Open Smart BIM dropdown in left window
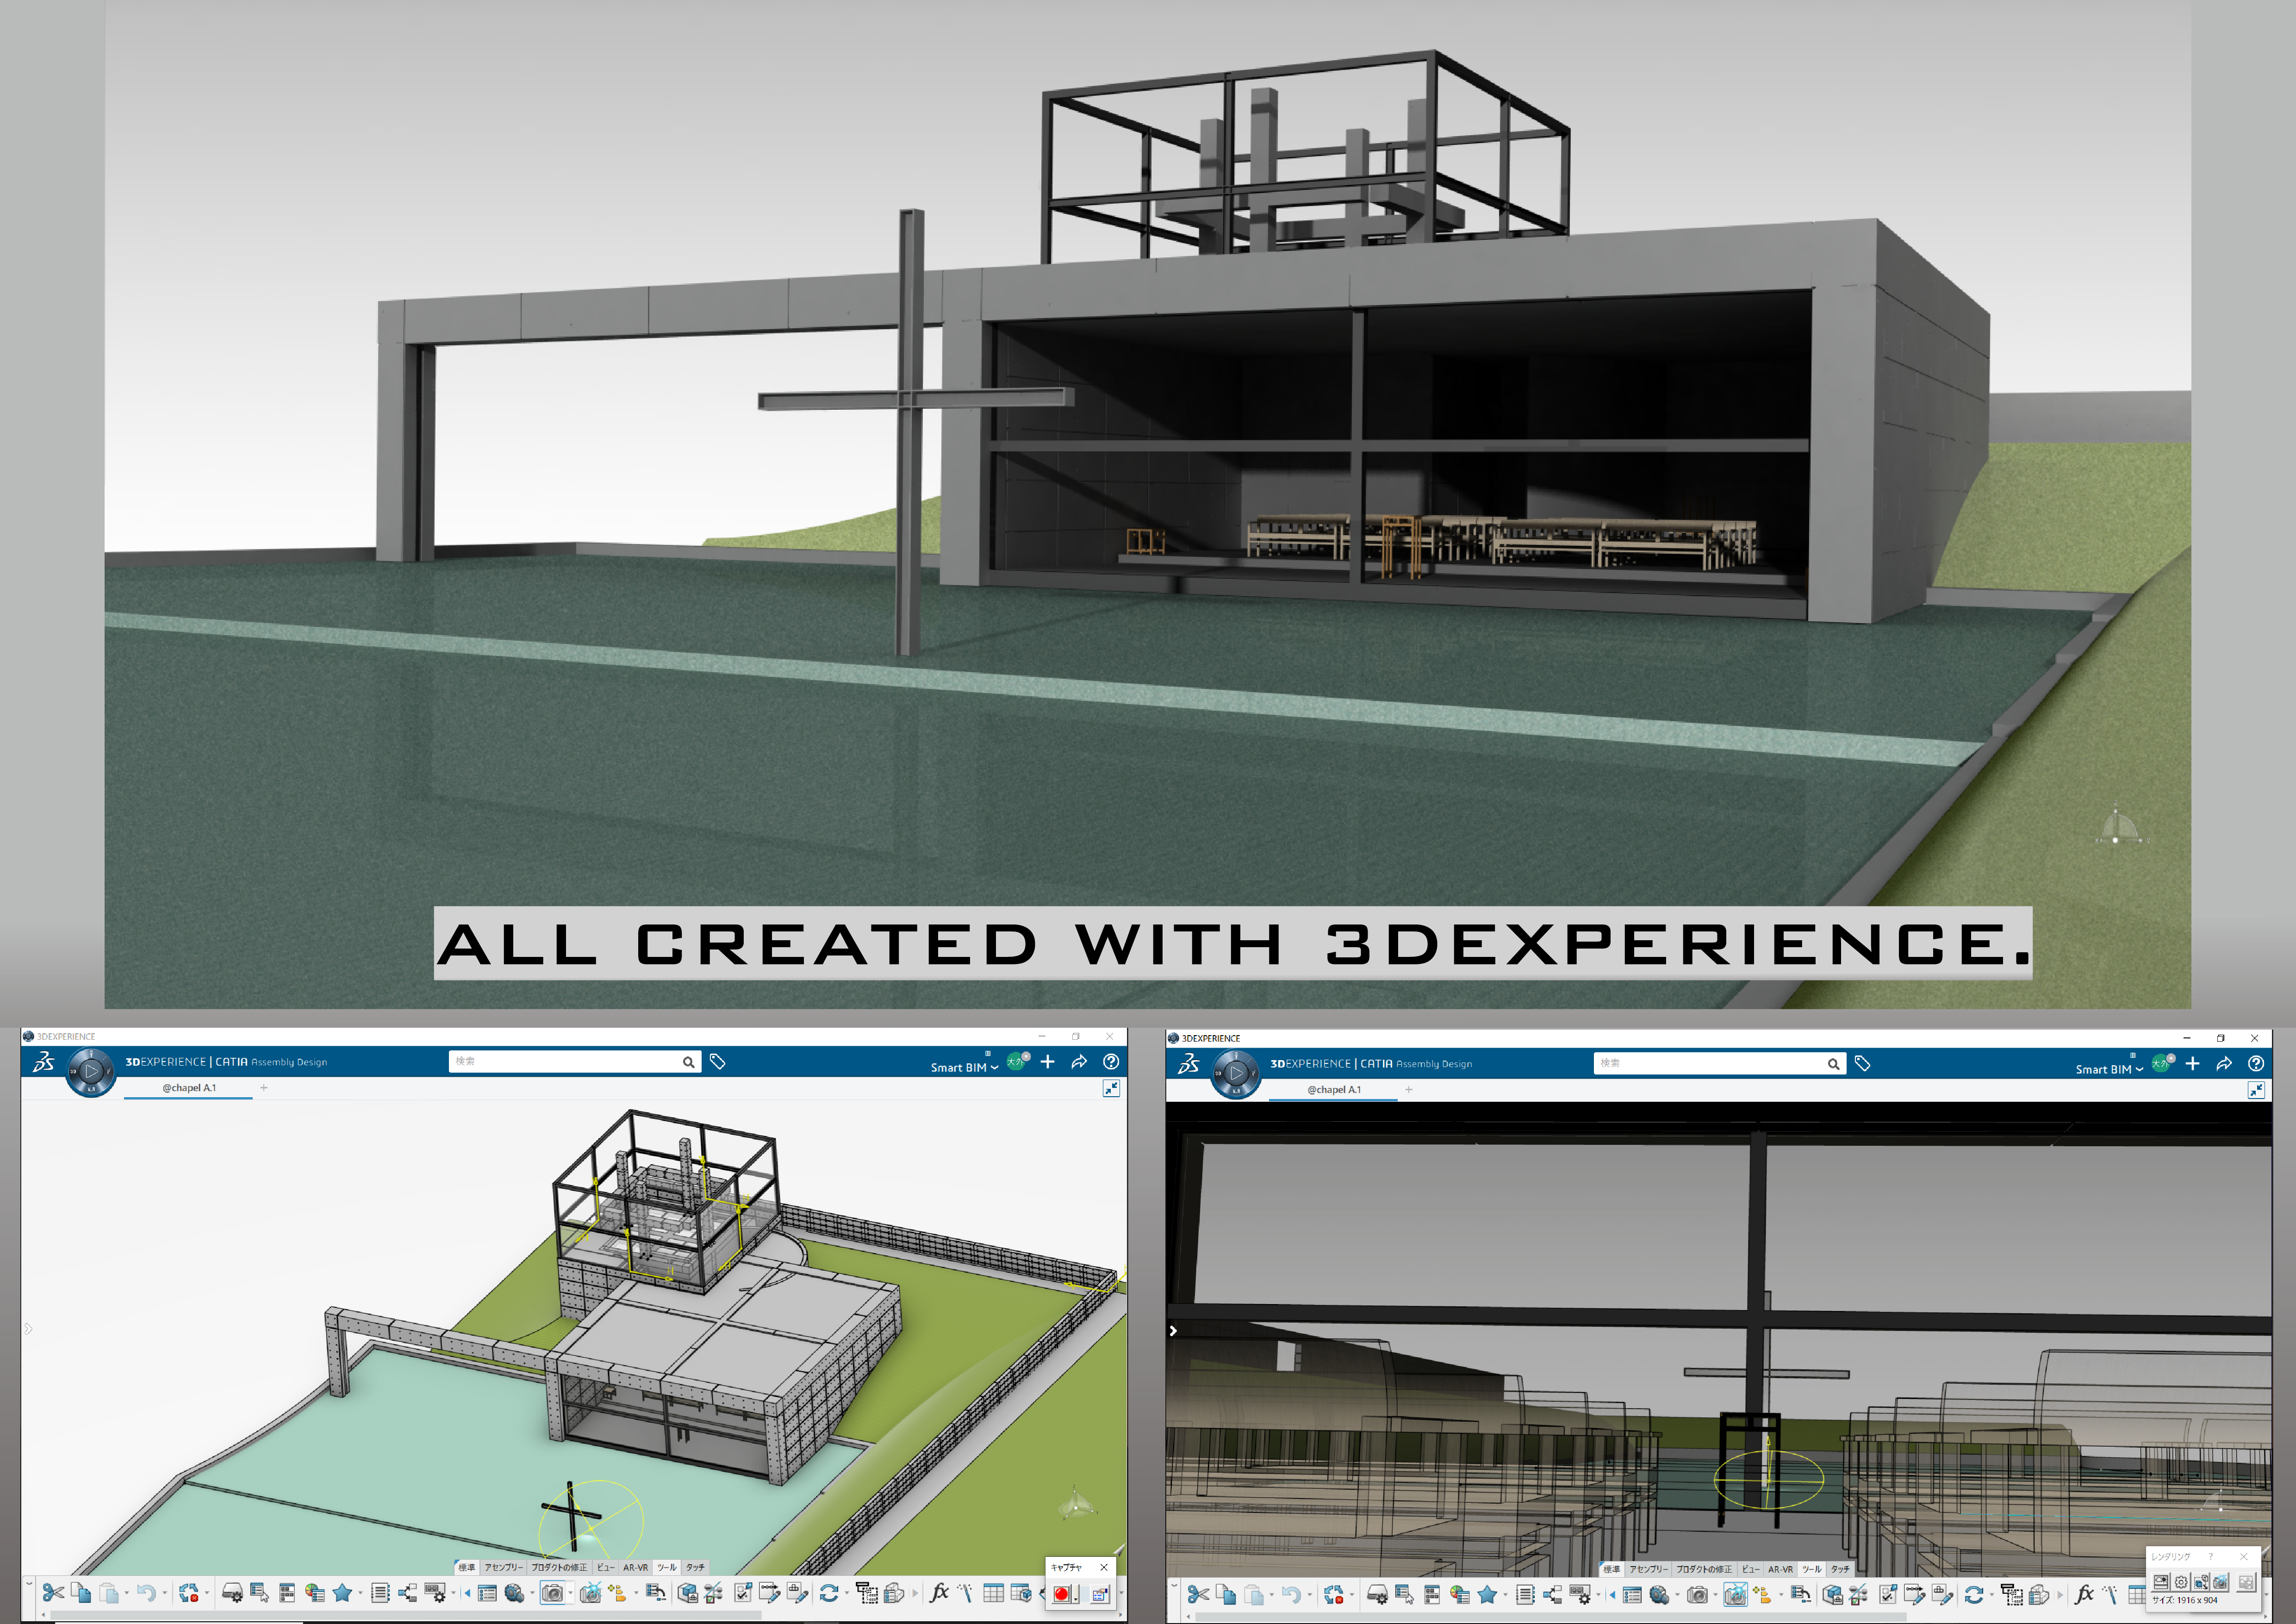The image size is (2296, 1624). [964, 1068]
